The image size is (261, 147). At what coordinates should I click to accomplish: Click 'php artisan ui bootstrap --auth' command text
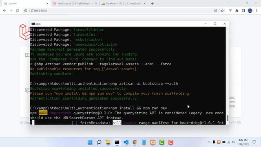point(144,84)
